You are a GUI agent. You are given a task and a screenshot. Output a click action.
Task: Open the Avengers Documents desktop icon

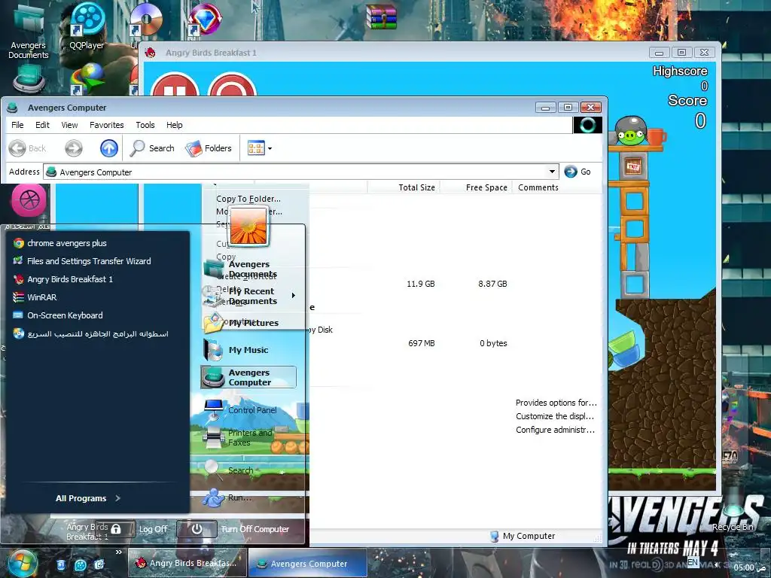[28, 31]
